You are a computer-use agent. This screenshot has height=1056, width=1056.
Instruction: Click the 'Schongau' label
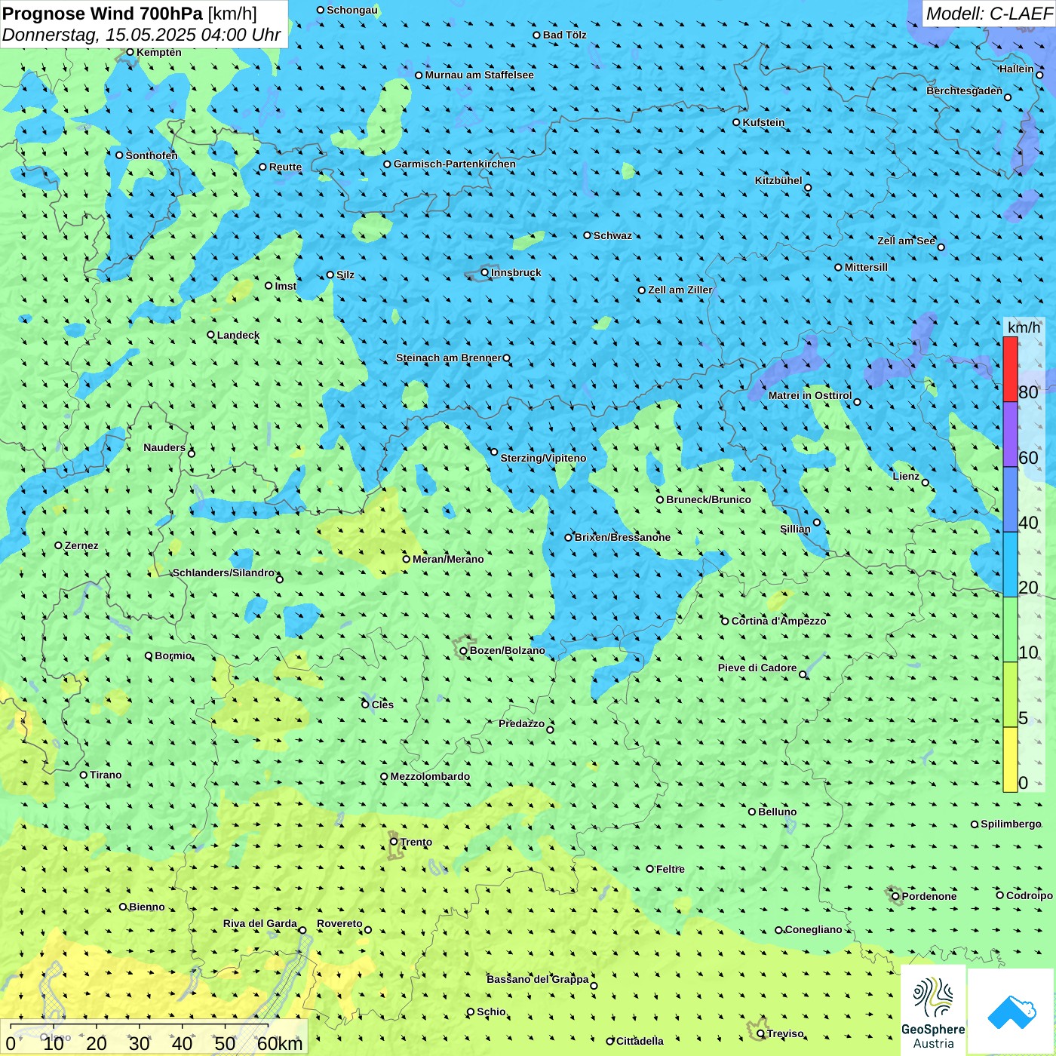pyautogui.click(x=352, y=10)
